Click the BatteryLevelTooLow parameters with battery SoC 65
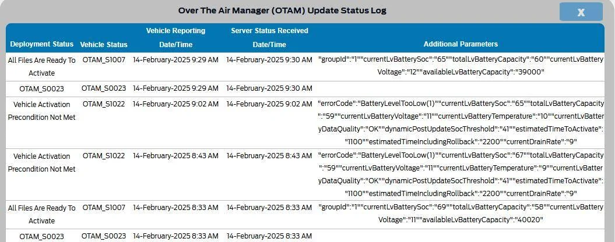Image resolution: width=615 pixels, height=242 pixels. pos(461,122)
